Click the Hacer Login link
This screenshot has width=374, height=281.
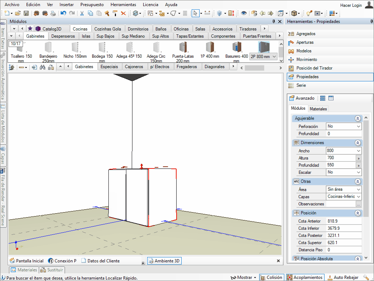pos(351,5)
